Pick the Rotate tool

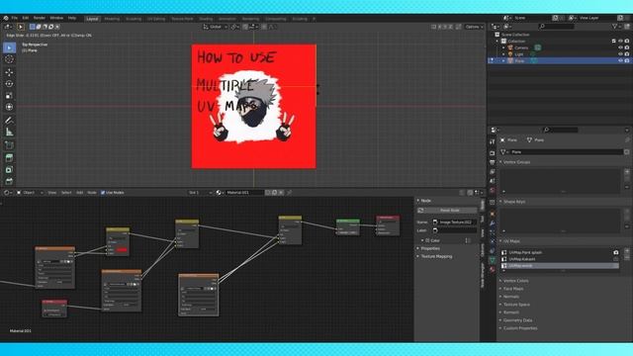coord(9,84)
